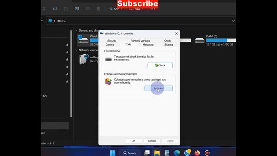Click the Cut icon in Explorer toolbar
The image size is (277, 156).
click(44, 9)
